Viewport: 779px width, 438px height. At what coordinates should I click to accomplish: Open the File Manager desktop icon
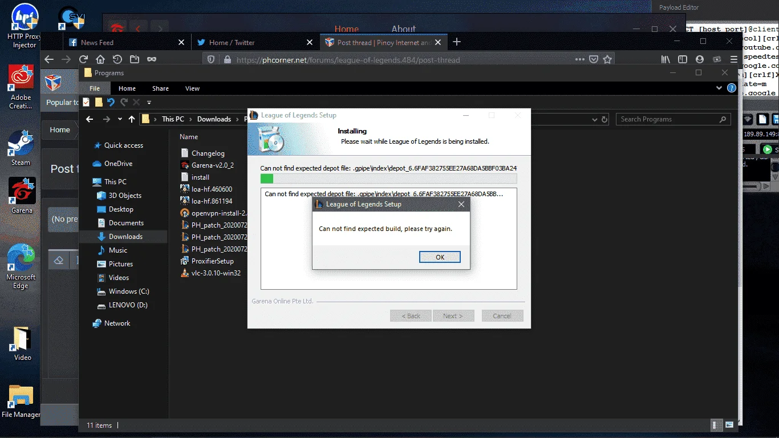[21, 401]
